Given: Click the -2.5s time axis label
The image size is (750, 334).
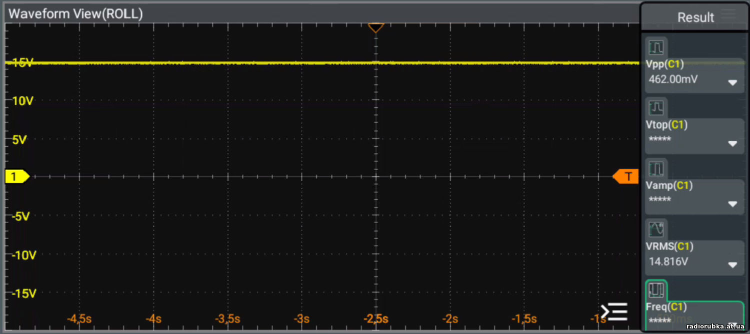Looking at the screenshot, I should pyautogui.click(x=376, y=319).
